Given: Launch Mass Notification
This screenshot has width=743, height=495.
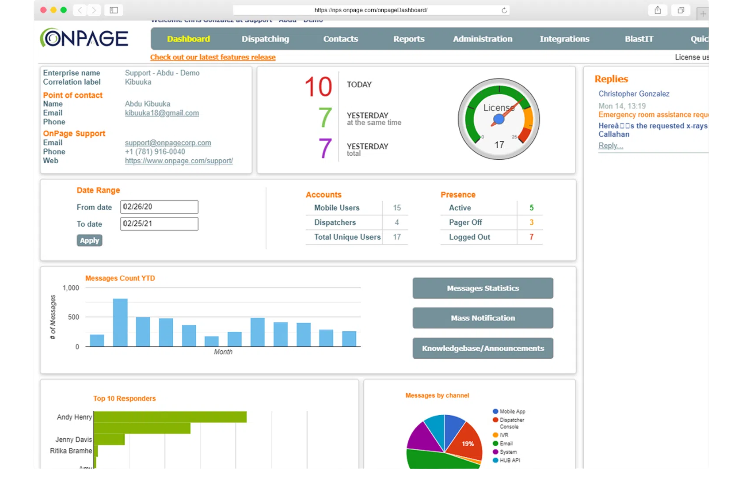Looking at the screenshot, I should click(482, 318).
